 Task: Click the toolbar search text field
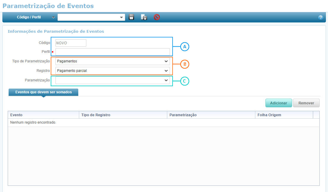click(x=88, y=18)
